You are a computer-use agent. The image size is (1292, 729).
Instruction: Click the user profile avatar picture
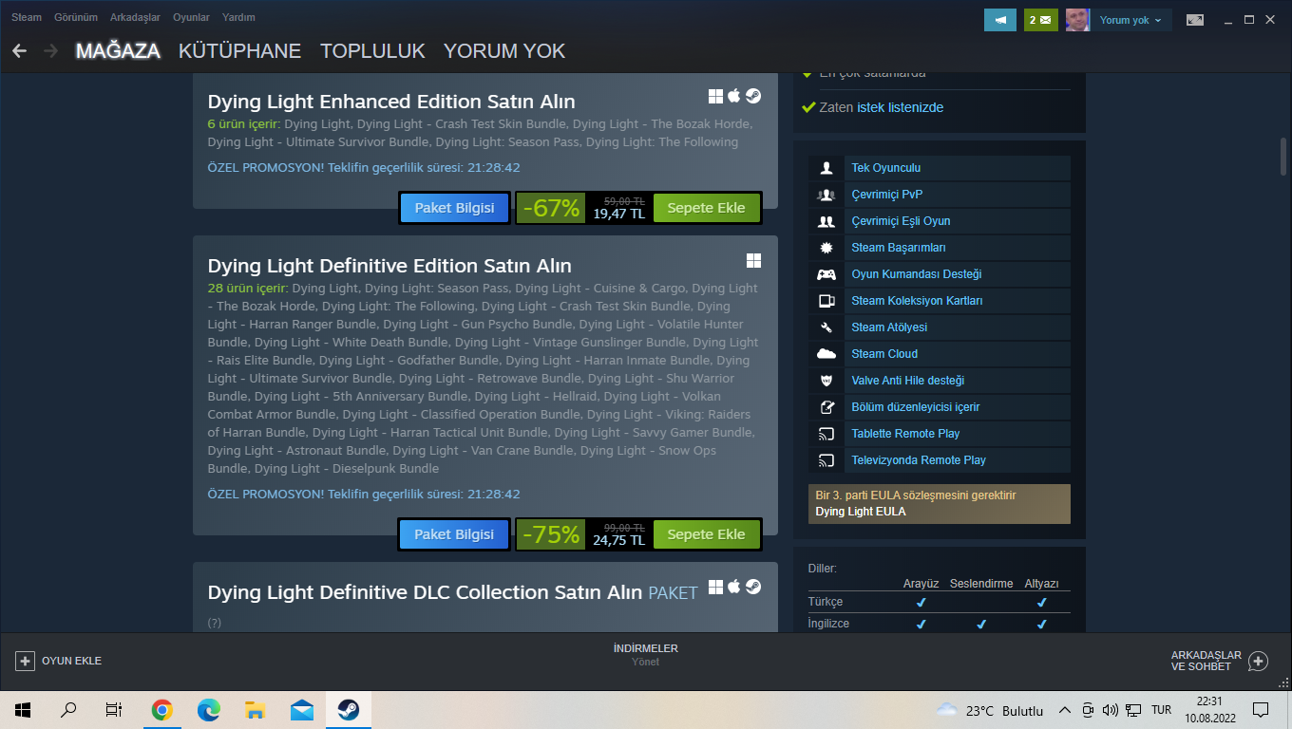click(1077, 19)
